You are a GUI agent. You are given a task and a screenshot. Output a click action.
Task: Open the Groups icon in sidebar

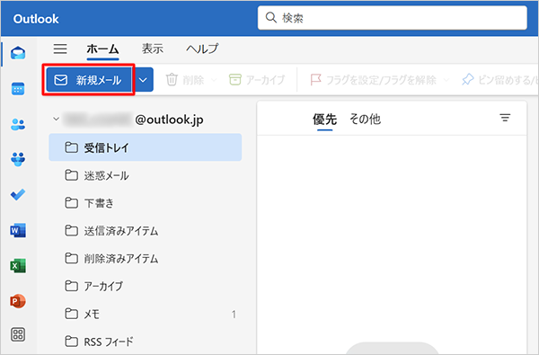[18, 160]
